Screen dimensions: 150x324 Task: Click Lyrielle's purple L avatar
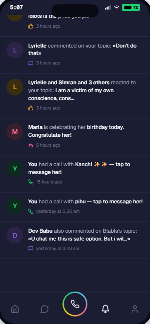[x=15, y=50]
